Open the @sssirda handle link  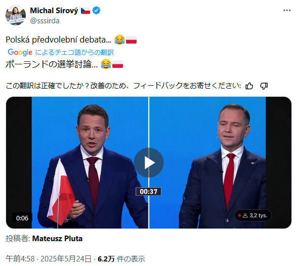[45, 21]
